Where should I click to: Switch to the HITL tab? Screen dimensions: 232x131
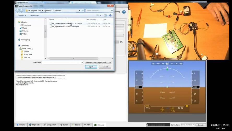pos(87,125)
